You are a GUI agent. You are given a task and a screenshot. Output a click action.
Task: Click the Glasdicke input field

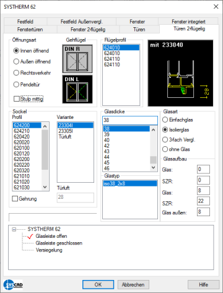130,120
